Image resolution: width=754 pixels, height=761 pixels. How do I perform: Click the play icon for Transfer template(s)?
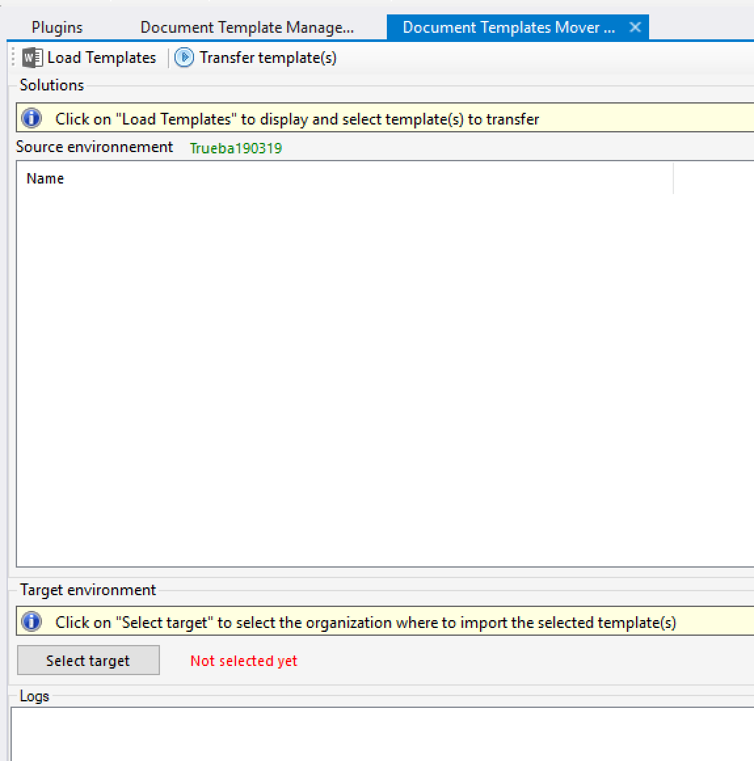coord(184,58)
